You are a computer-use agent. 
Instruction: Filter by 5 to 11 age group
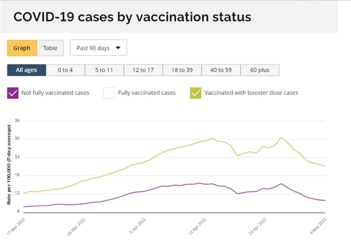(104, 70)
